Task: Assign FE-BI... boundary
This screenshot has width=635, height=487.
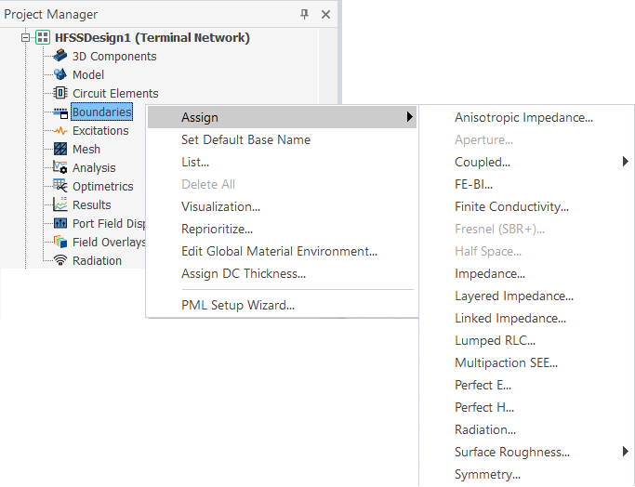Action: [x=473, y=184]
